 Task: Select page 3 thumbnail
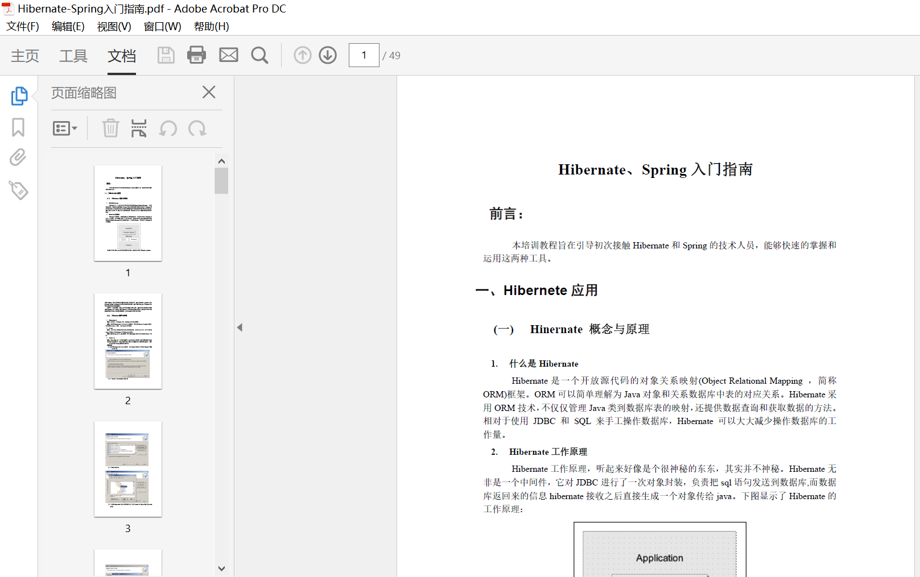point(128,469)
